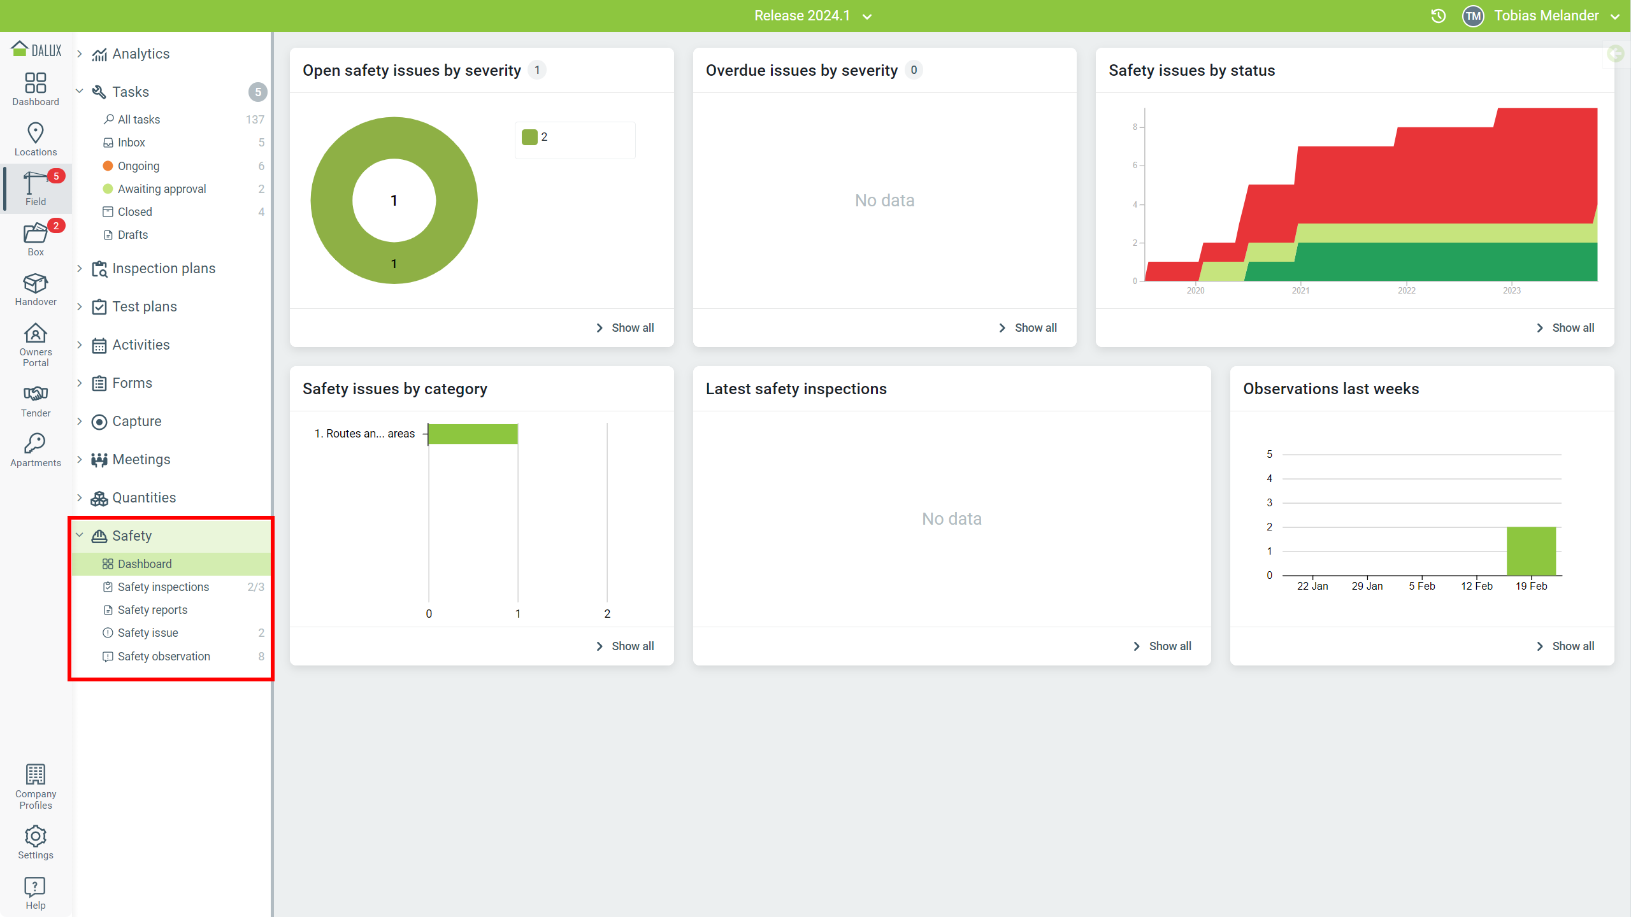Expand the Inspection plans section
The height and width of the screenshot is (917, 1631).
point(80,268)
